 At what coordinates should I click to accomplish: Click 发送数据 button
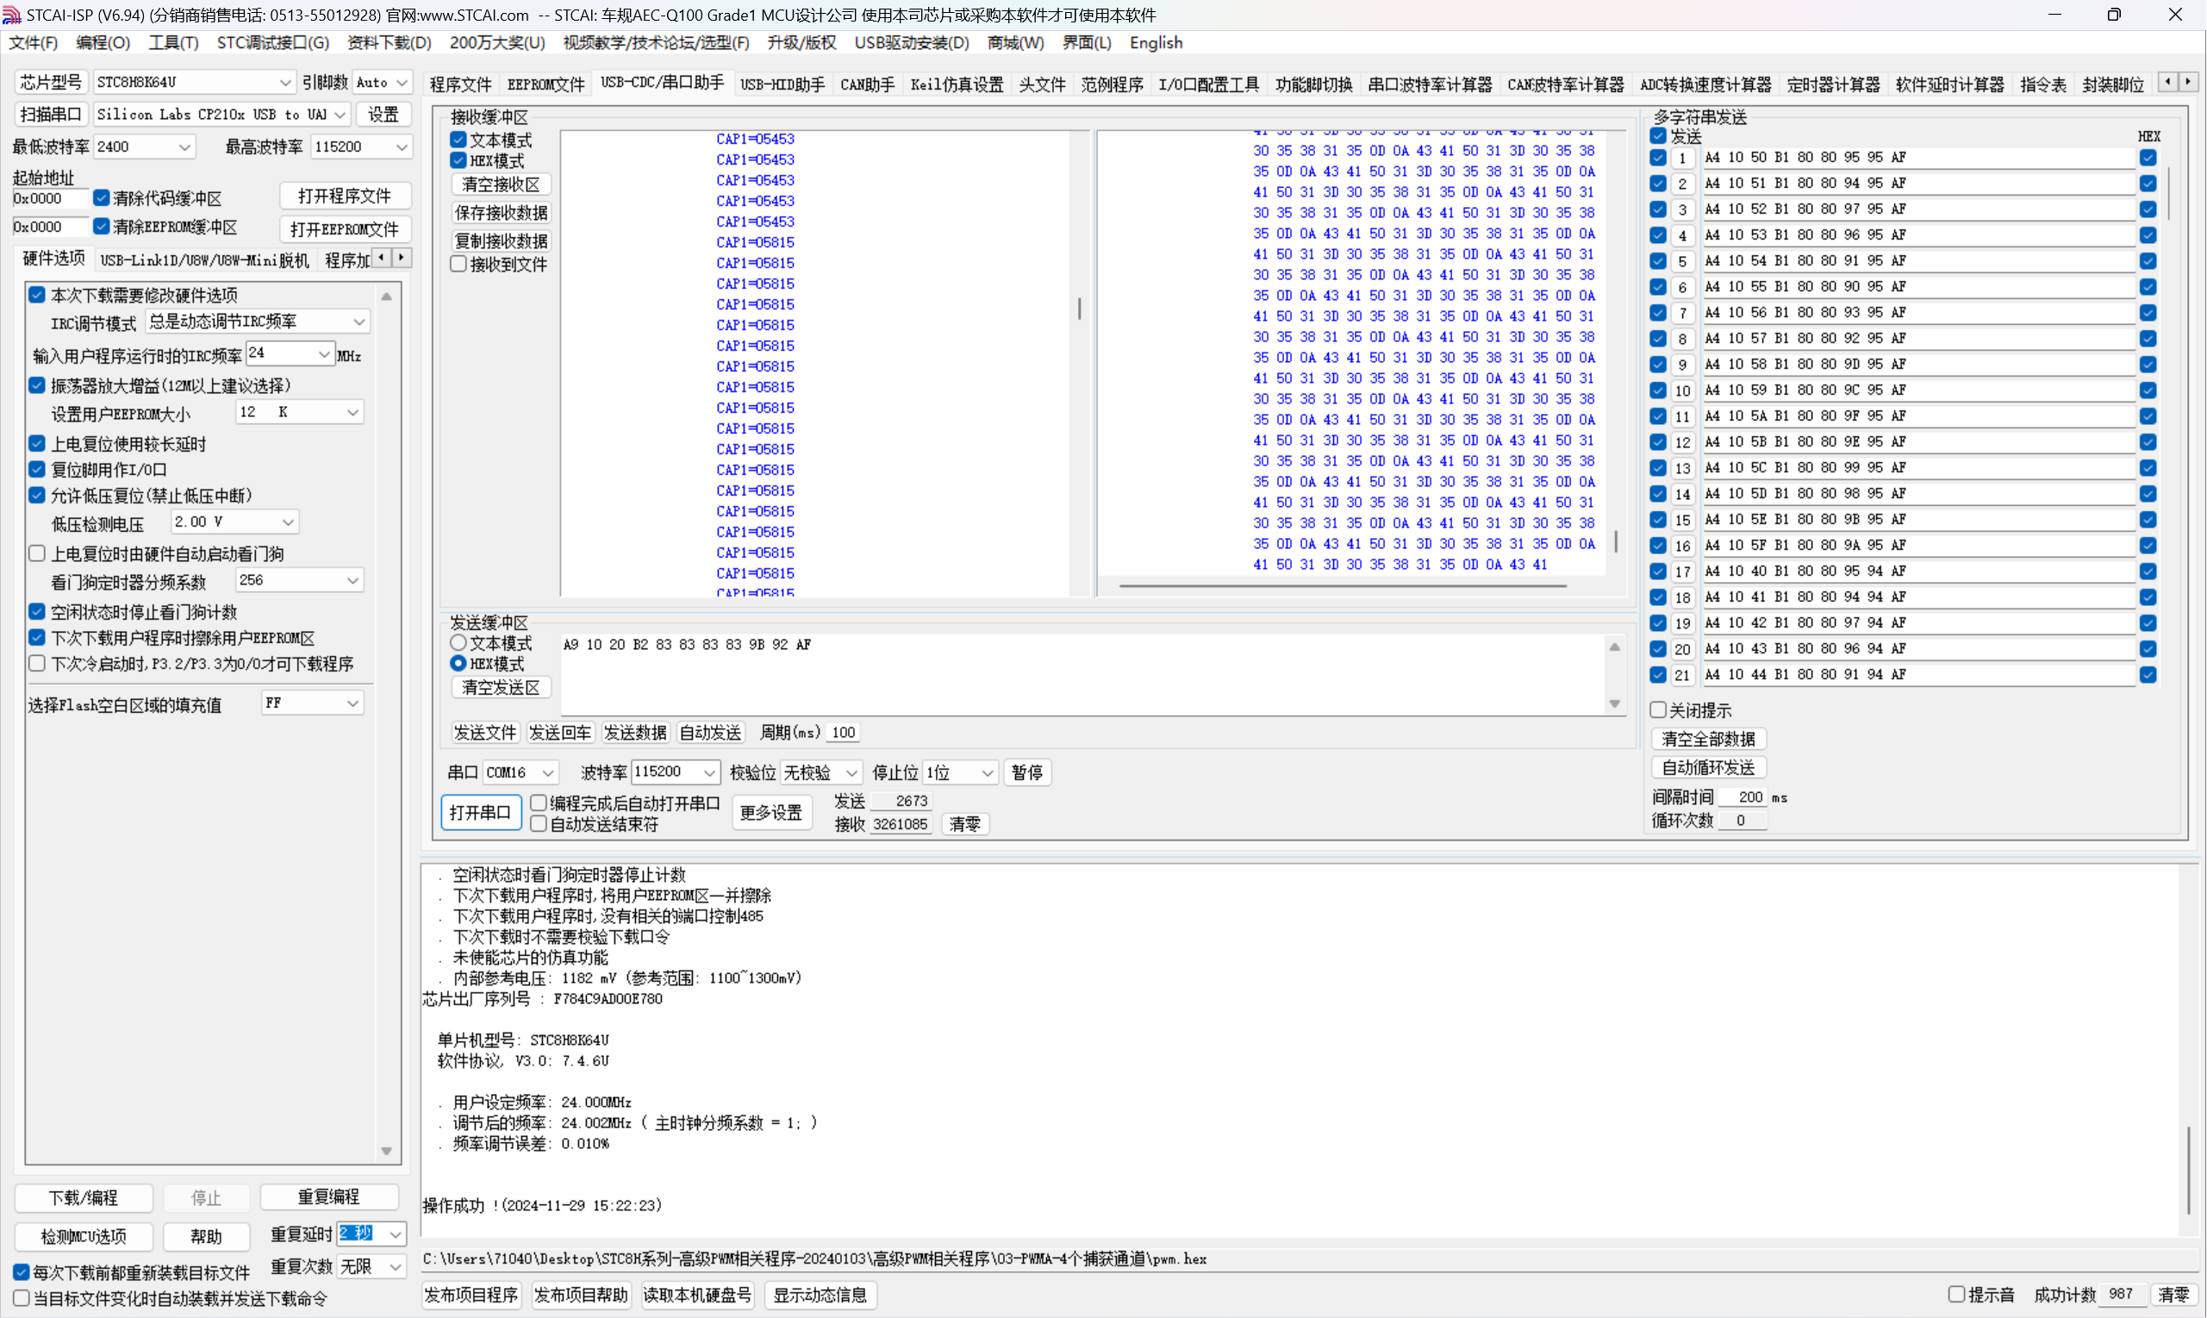click(635, 732)
